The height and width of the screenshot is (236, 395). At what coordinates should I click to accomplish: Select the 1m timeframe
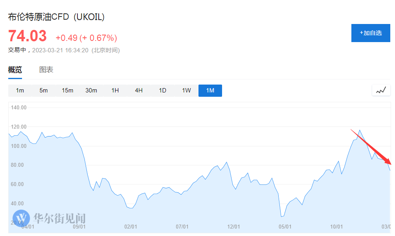[x=20, y=90]
